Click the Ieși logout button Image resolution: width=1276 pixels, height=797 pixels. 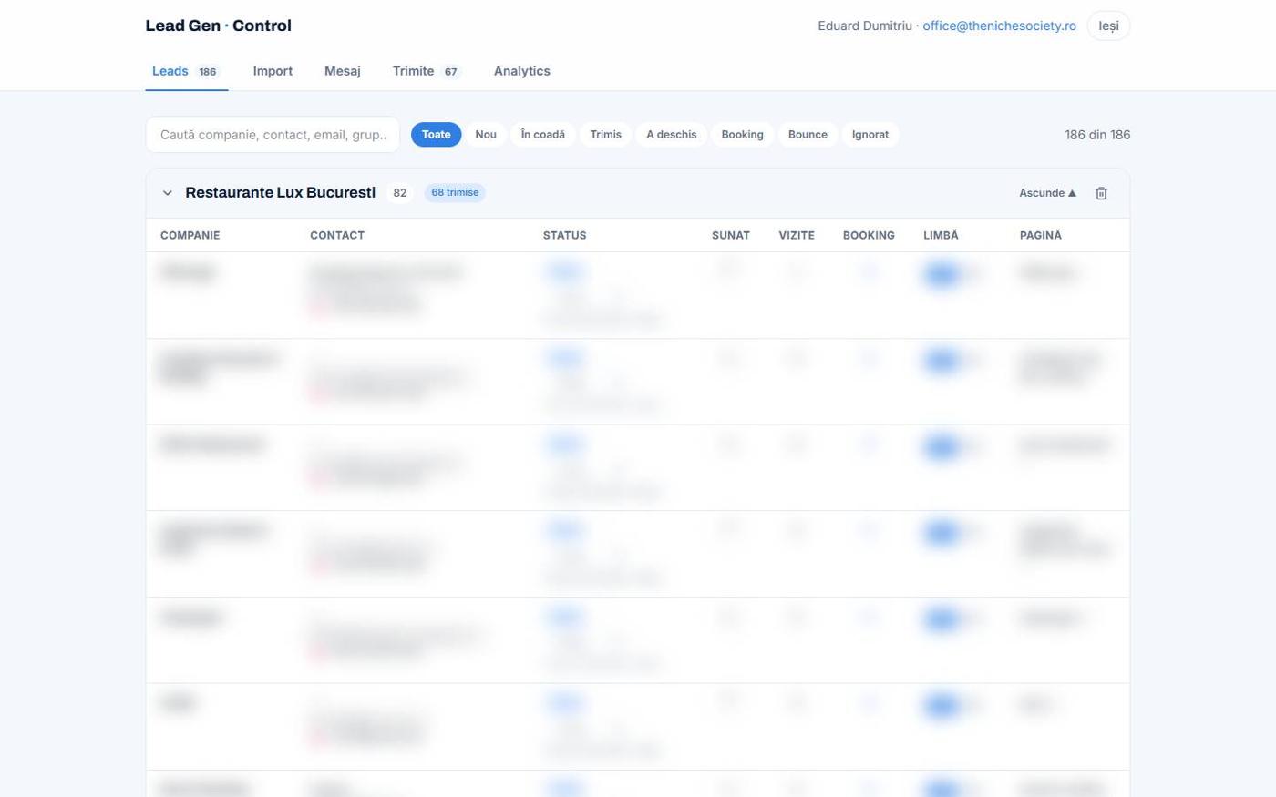[1108, 26]
